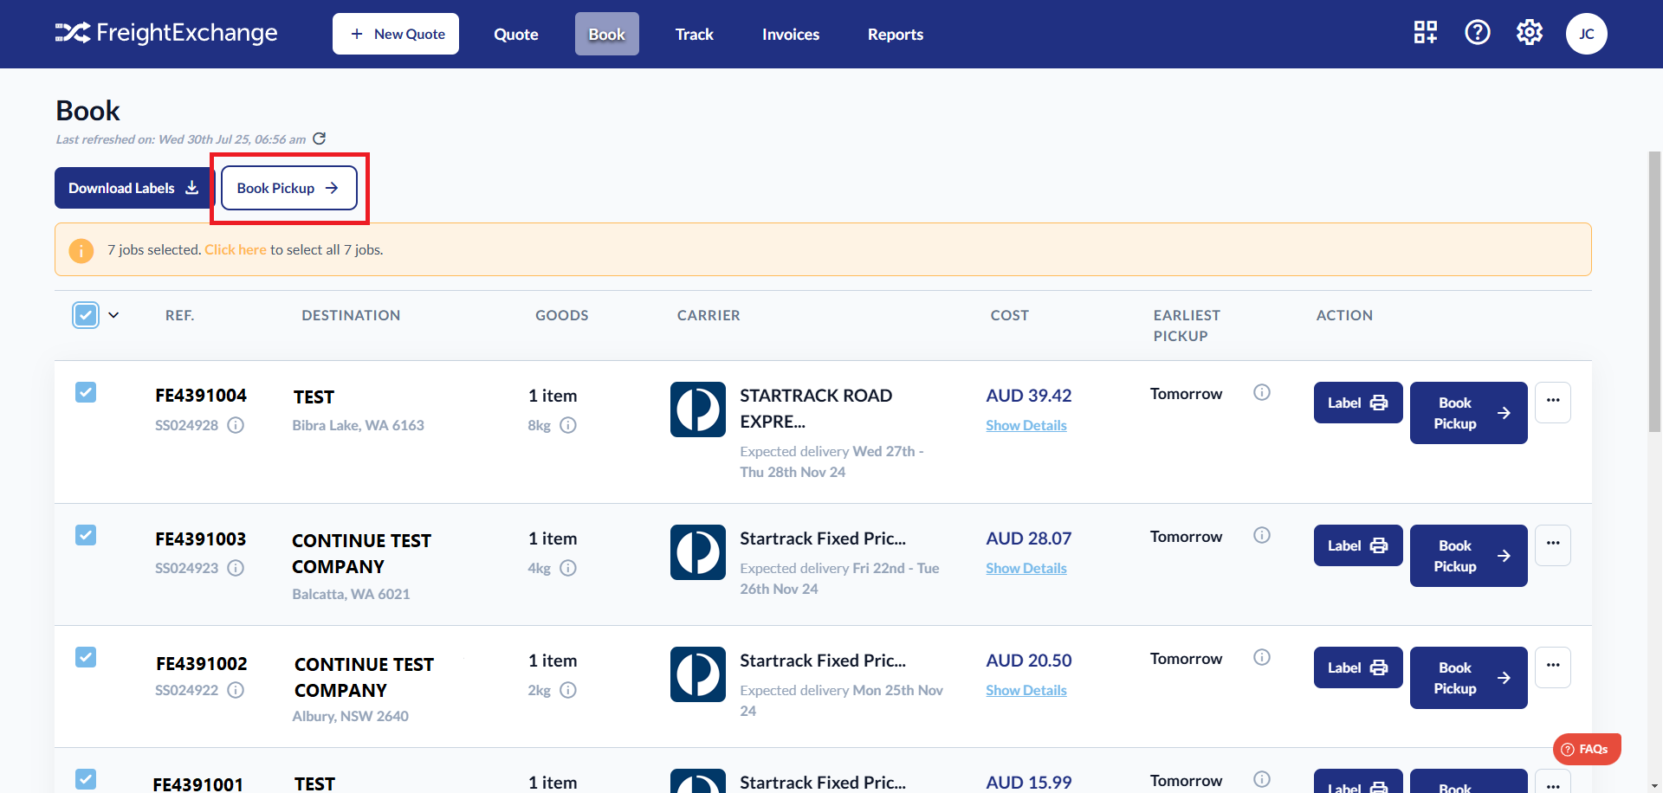Screen dimensions: 1663x793
Task: Expand the dropdown arrow beside select-all checkbox
Action: coord(113,315)
